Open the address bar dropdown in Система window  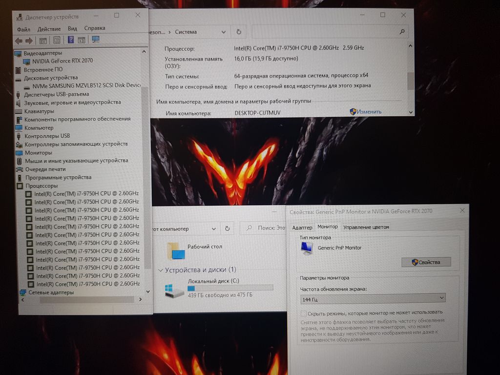point(224,32)
